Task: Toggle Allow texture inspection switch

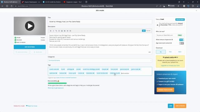Action: pyautogui.click(x=182, y=40)
